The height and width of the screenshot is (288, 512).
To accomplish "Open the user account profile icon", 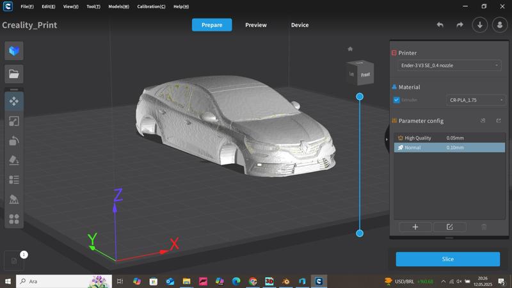I will (500, 25).
